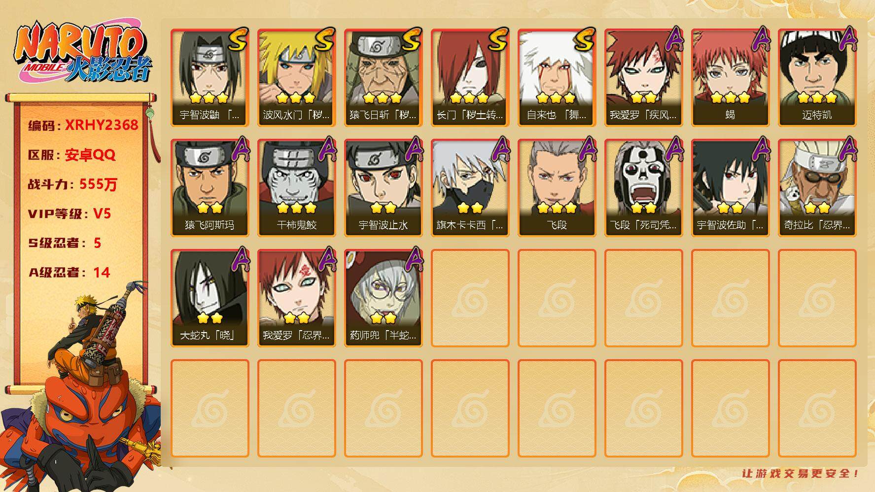Click the S rank badge on 宇智波鼬
The width and height of the screenshot is (875, 492).
coord(237,39)
